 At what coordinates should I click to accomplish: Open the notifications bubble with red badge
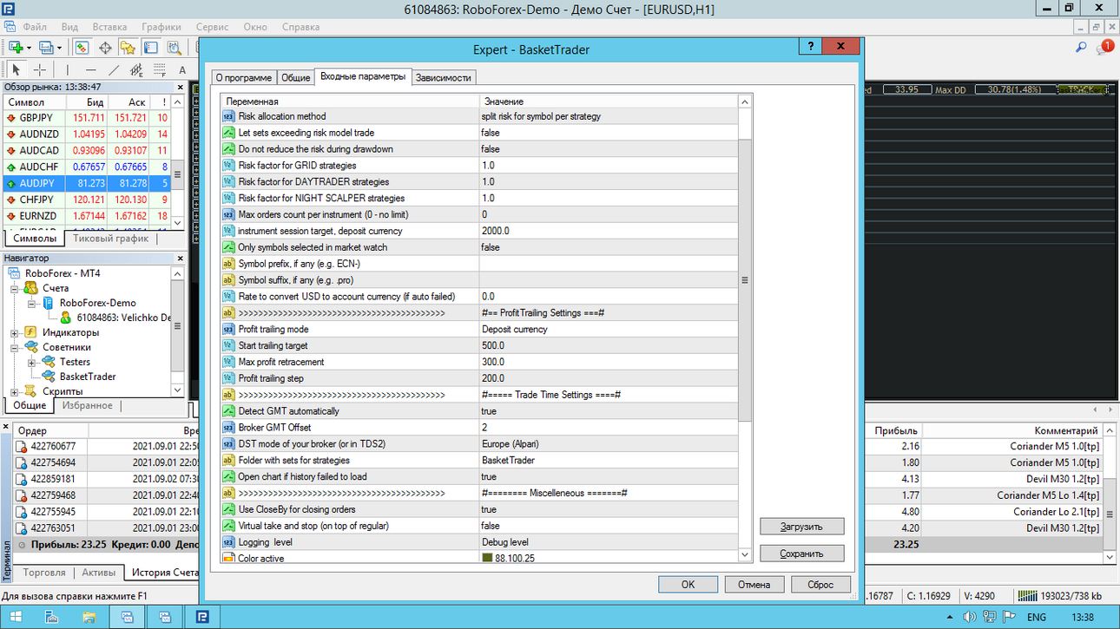pyautogui.click(x=1105, y=48)
